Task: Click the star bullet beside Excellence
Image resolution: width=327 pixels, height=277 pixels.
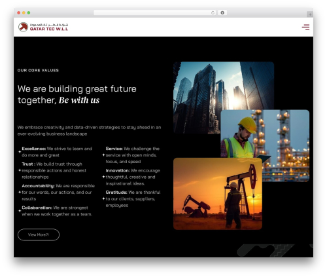Action: 20,152
